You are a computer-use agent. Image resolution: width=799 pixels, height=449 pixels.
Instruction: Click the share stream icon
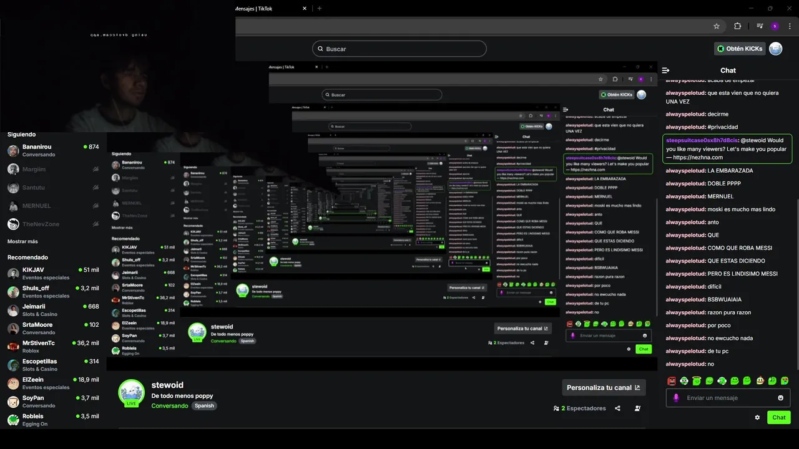617,408
